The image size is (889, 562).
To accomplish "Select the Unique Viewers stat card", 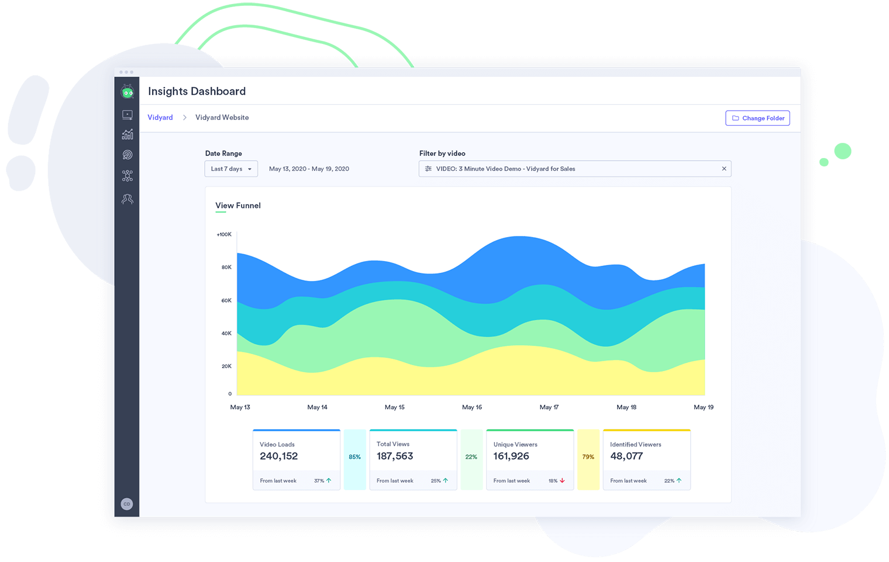I will (530, 460).
